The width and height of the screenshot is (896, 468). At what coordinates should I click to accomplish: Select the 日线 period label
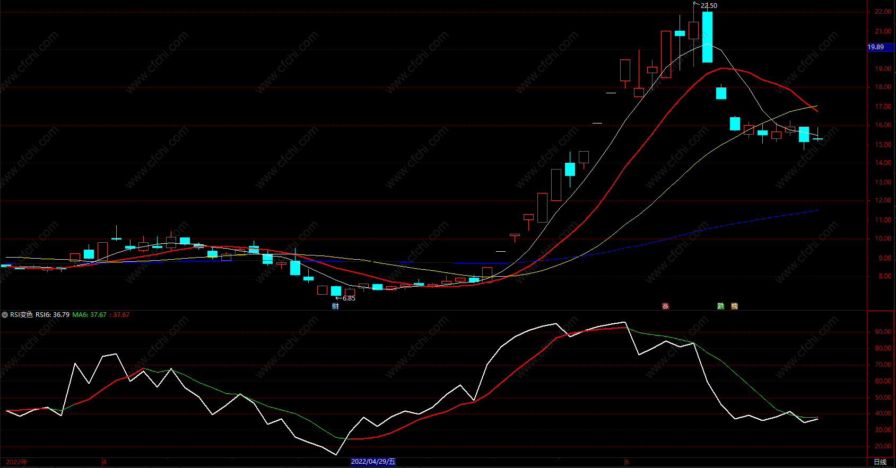[880, 462]
